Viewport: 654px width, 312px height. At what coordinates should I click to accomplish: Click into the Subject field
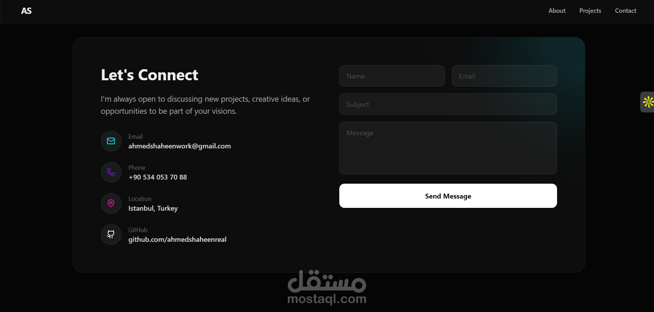448,104
